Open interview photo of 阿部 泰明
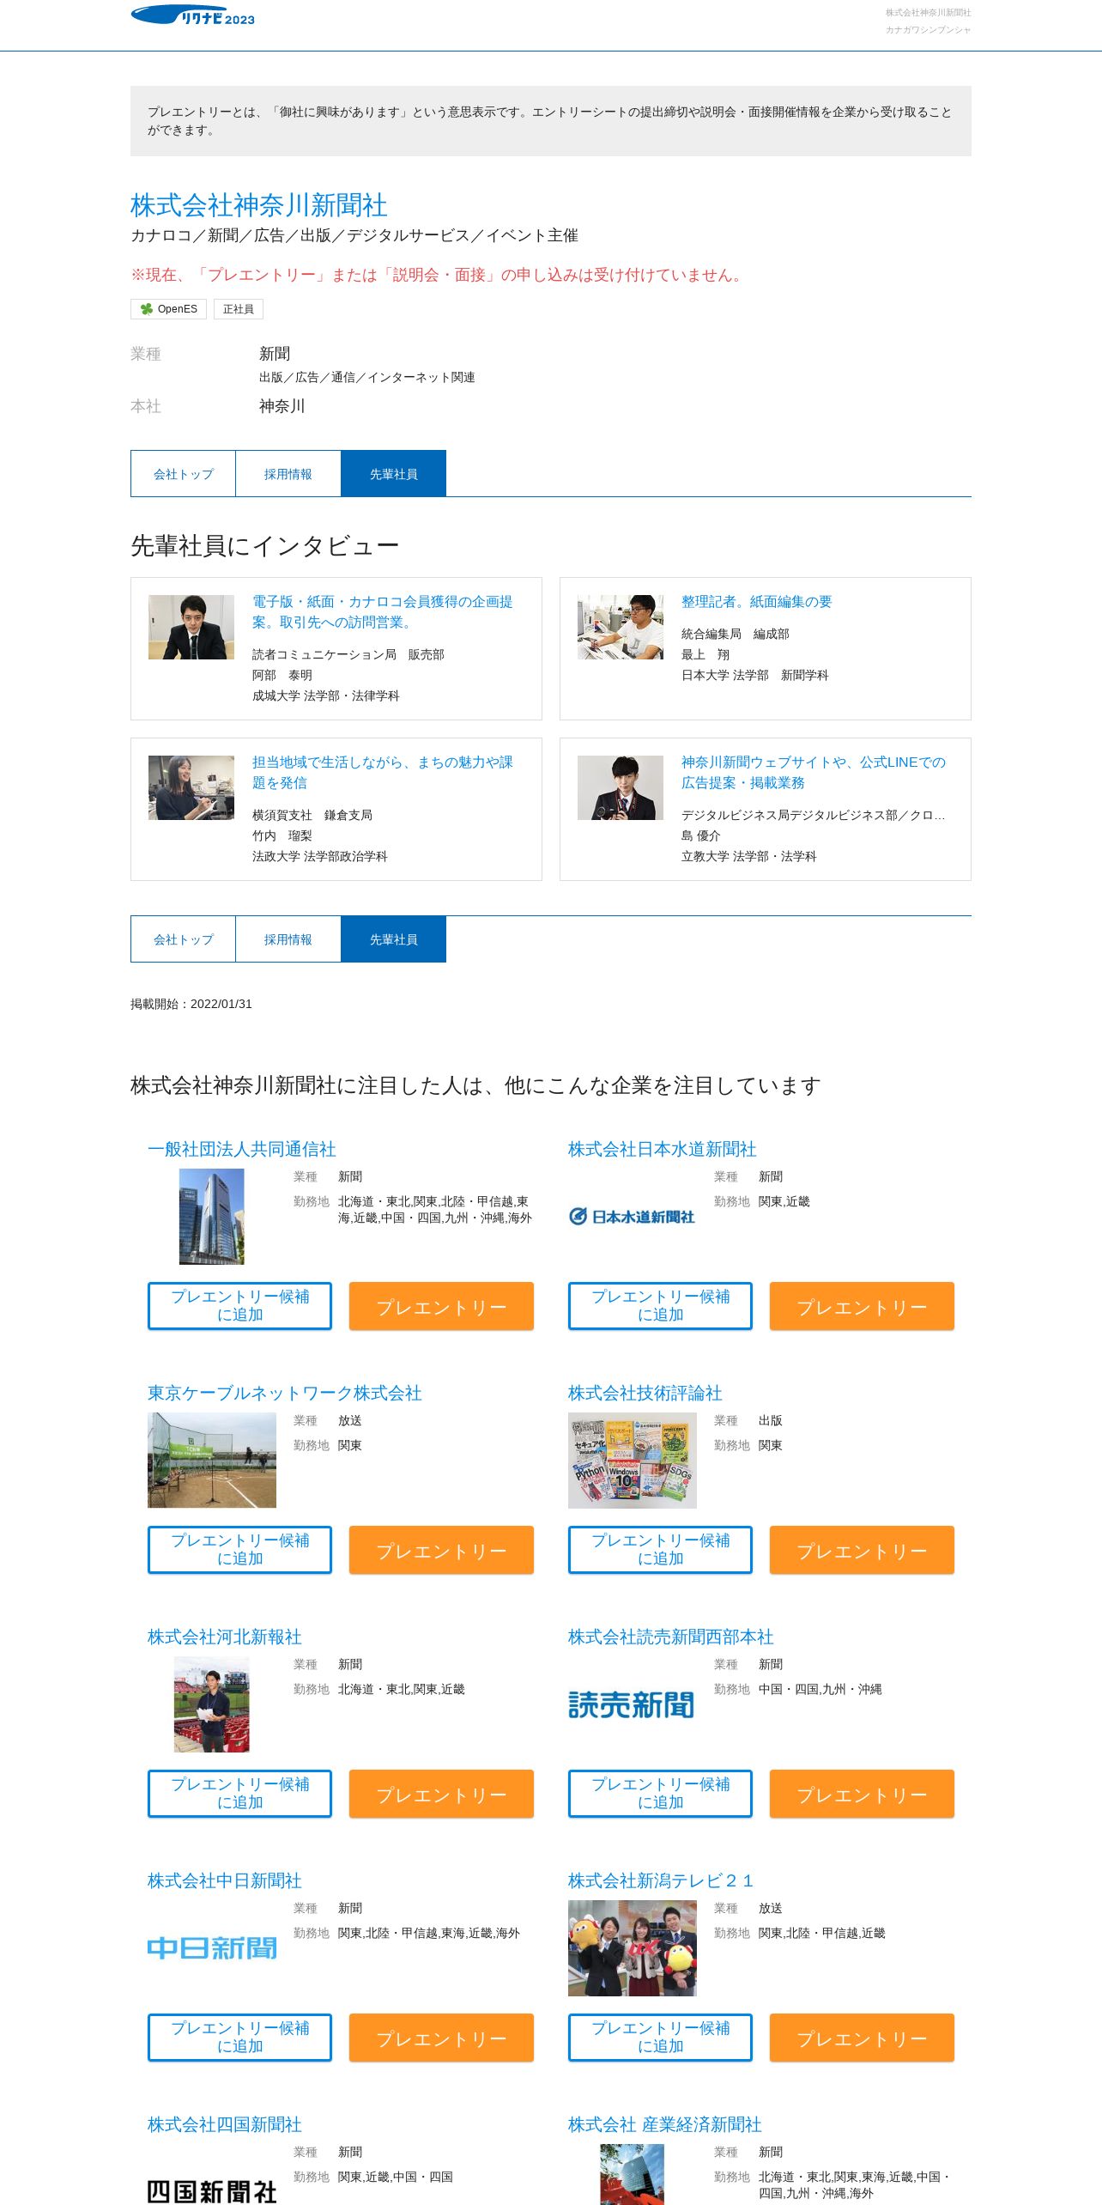This screenshot has height=2205, width=1102. click(191, 627)
